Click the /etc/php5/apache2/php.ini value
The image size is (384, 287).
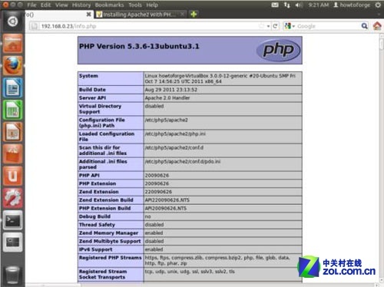click(175, 134)
